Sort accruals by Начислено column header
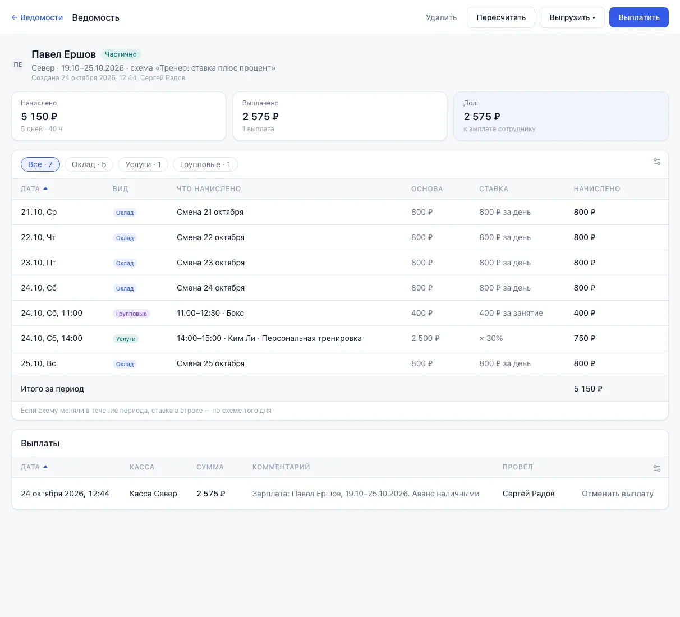The height and width of the screenshot is (617, 680). pyautogui.click(x=597, y=189)
